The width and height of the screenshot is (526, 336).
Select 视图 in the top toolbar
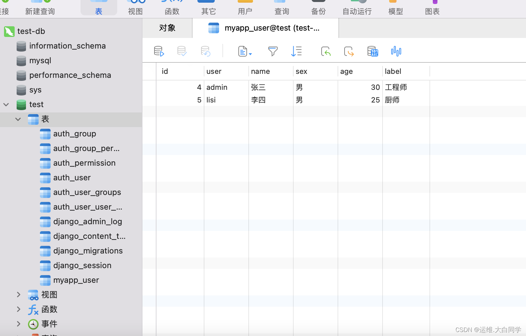click(135, 11)
